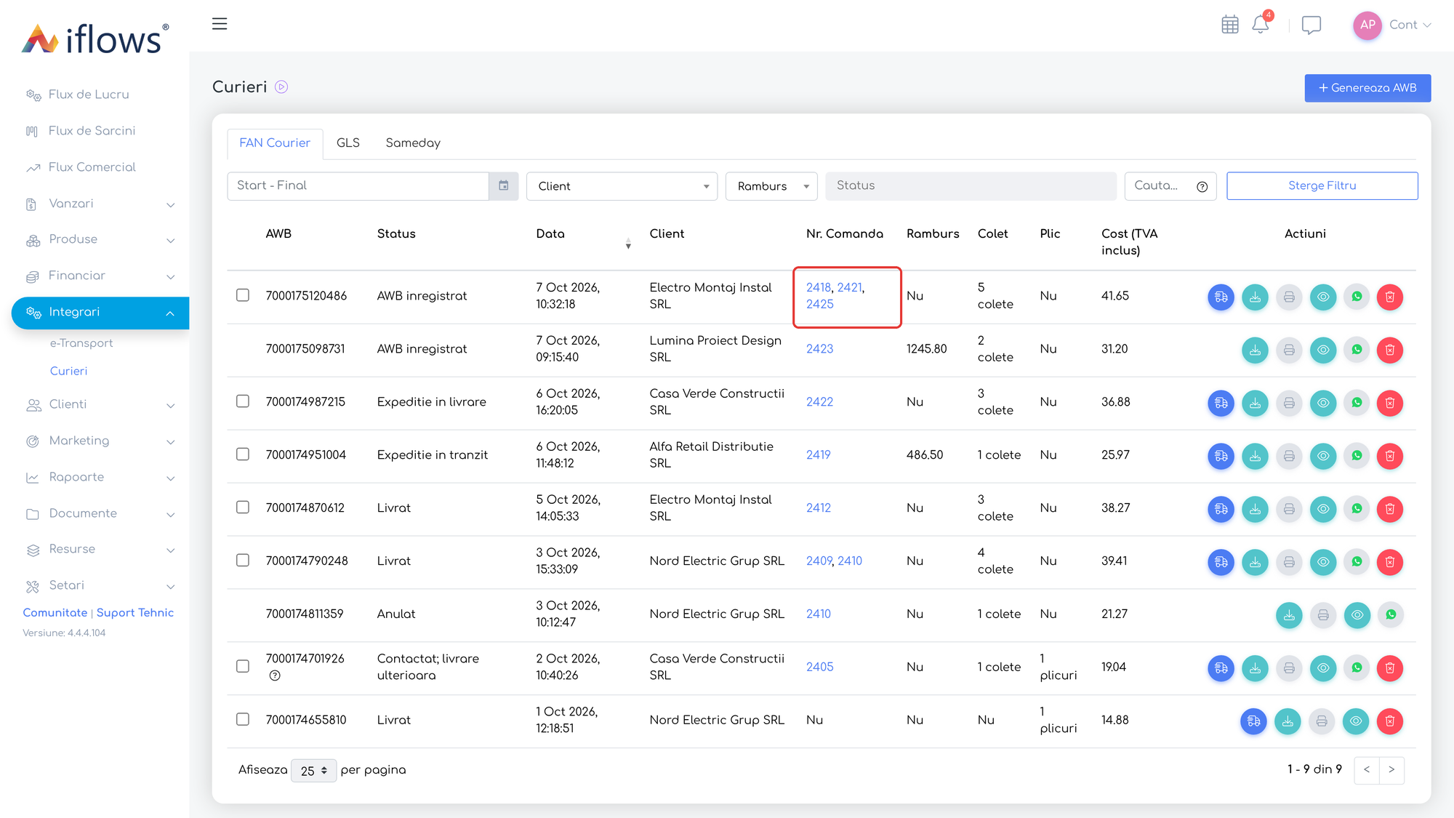Click info icon under AWB 7000174701926

pos(275,675)
